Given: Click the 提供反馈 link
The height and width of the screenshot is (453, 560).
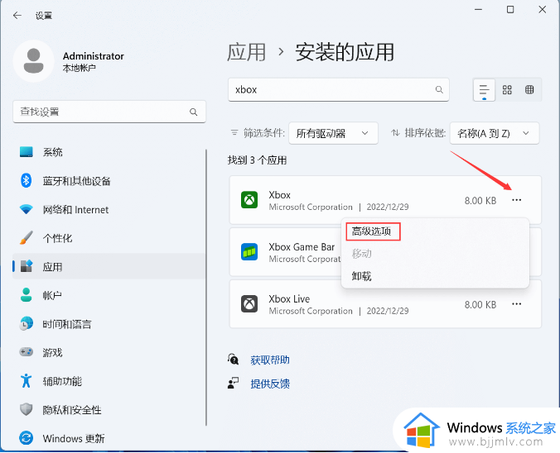Looking at the screenshot, I should (x=270, y=384).
